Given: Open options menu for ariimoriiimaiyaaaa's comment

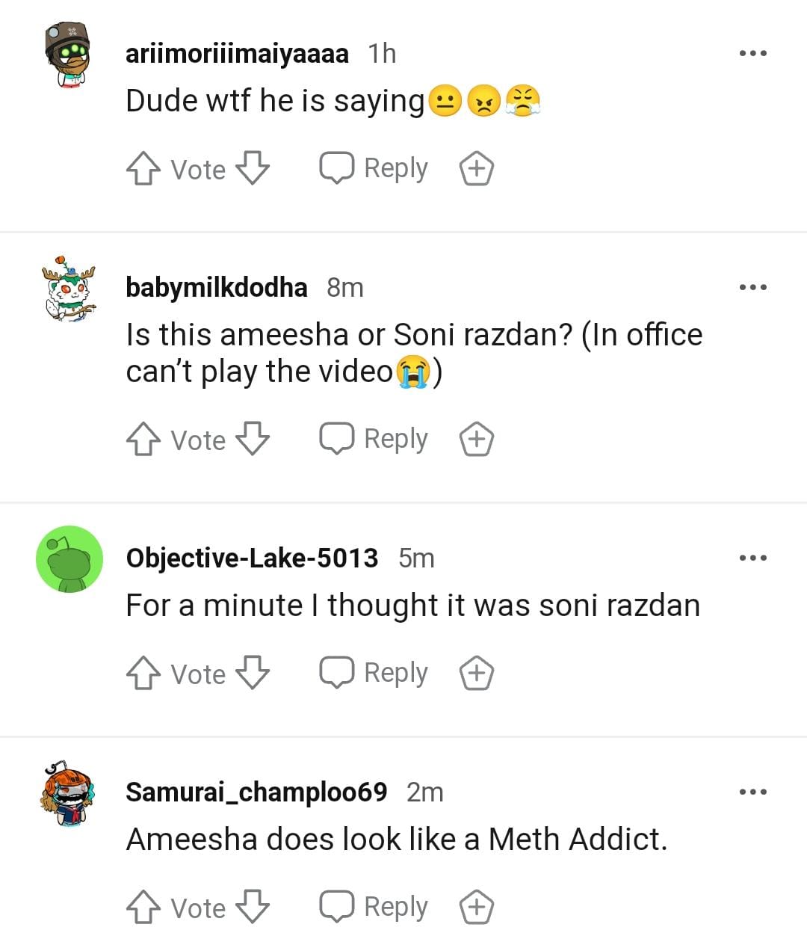Looking at the screenshot, I should coord(752,53).
